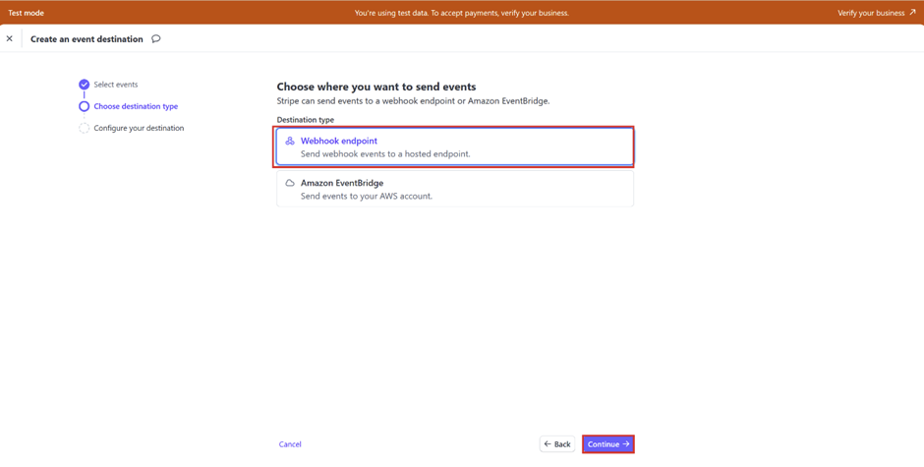Click the Test mode label
Screen dimensions: 924x467
coord(26,13)
